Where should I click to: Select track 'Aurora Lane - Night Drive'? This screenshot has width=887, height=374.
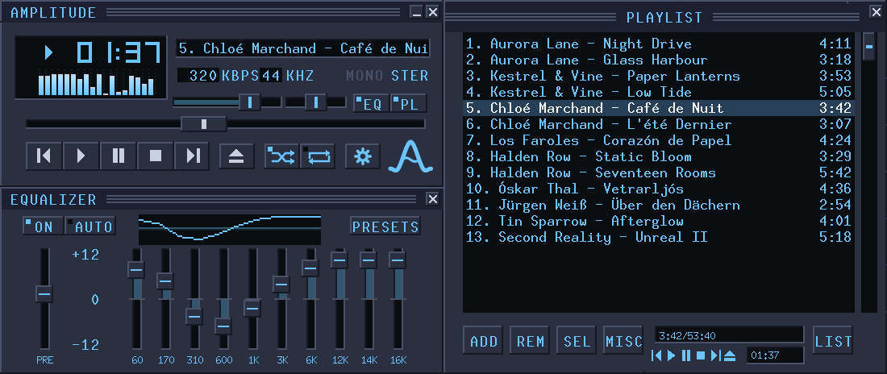(659, 44)
